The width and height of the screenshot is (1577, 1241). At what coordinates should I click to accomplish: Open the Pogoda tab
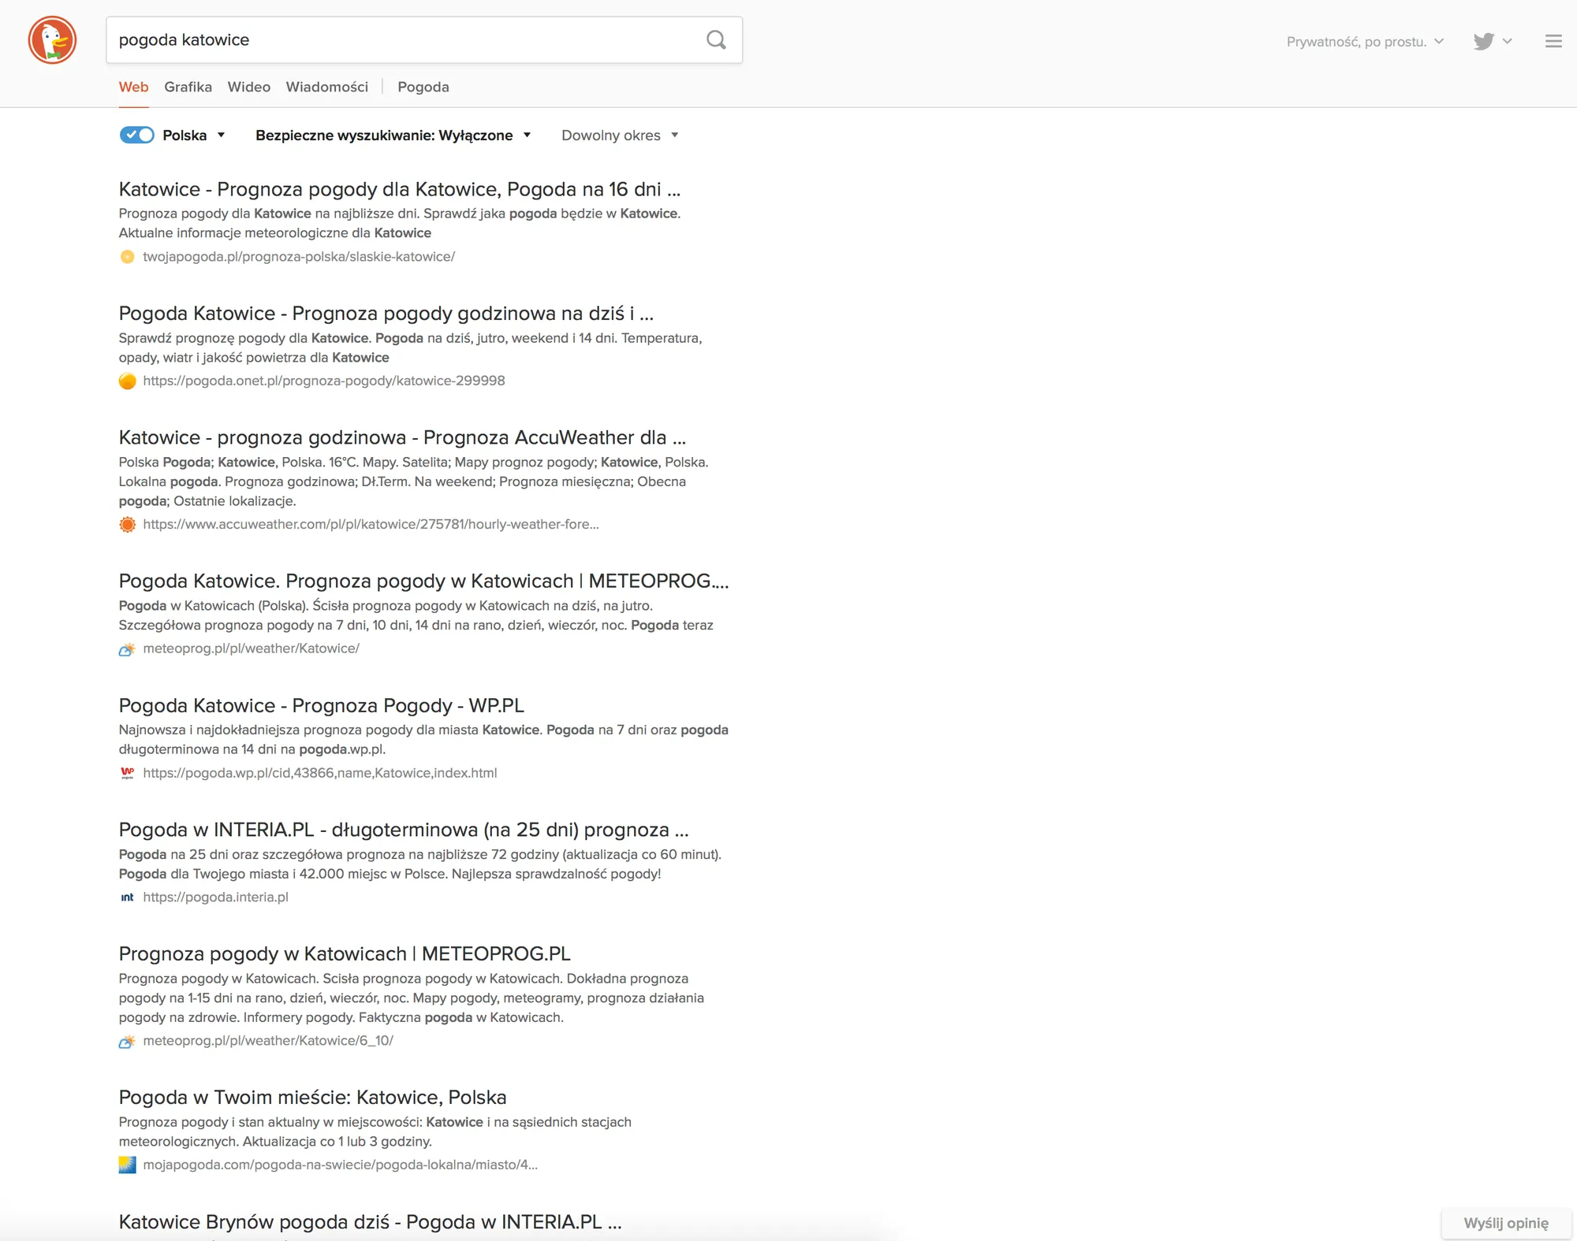tap(423, 87)
